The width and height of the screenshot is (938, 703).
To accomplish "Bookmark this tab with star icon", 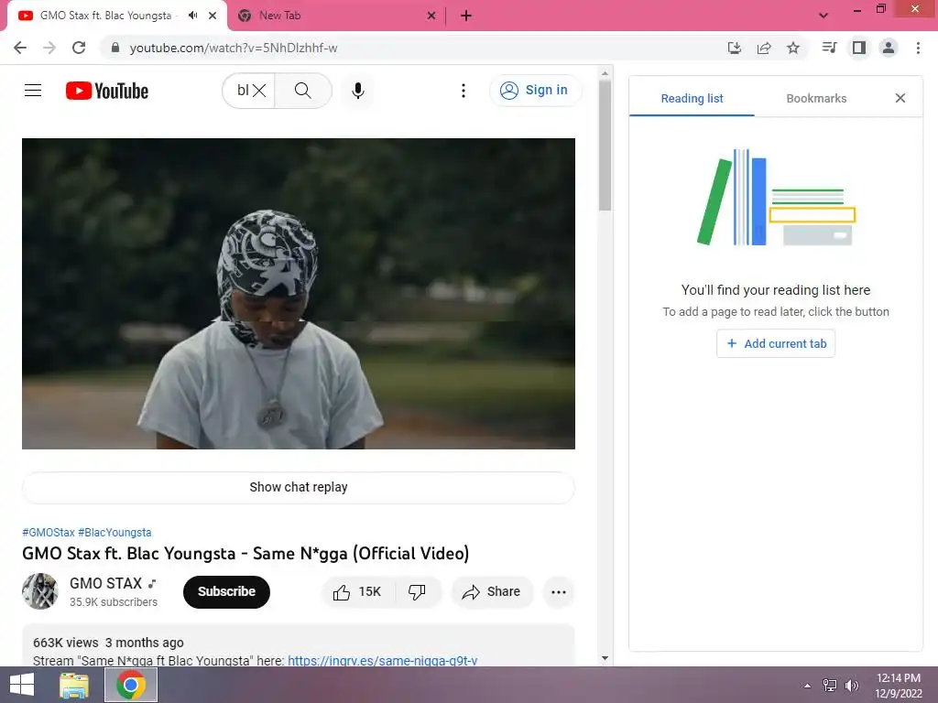I will [x=793, y=48].
